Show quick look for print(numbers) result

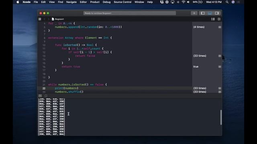click(x=220, y=88)
